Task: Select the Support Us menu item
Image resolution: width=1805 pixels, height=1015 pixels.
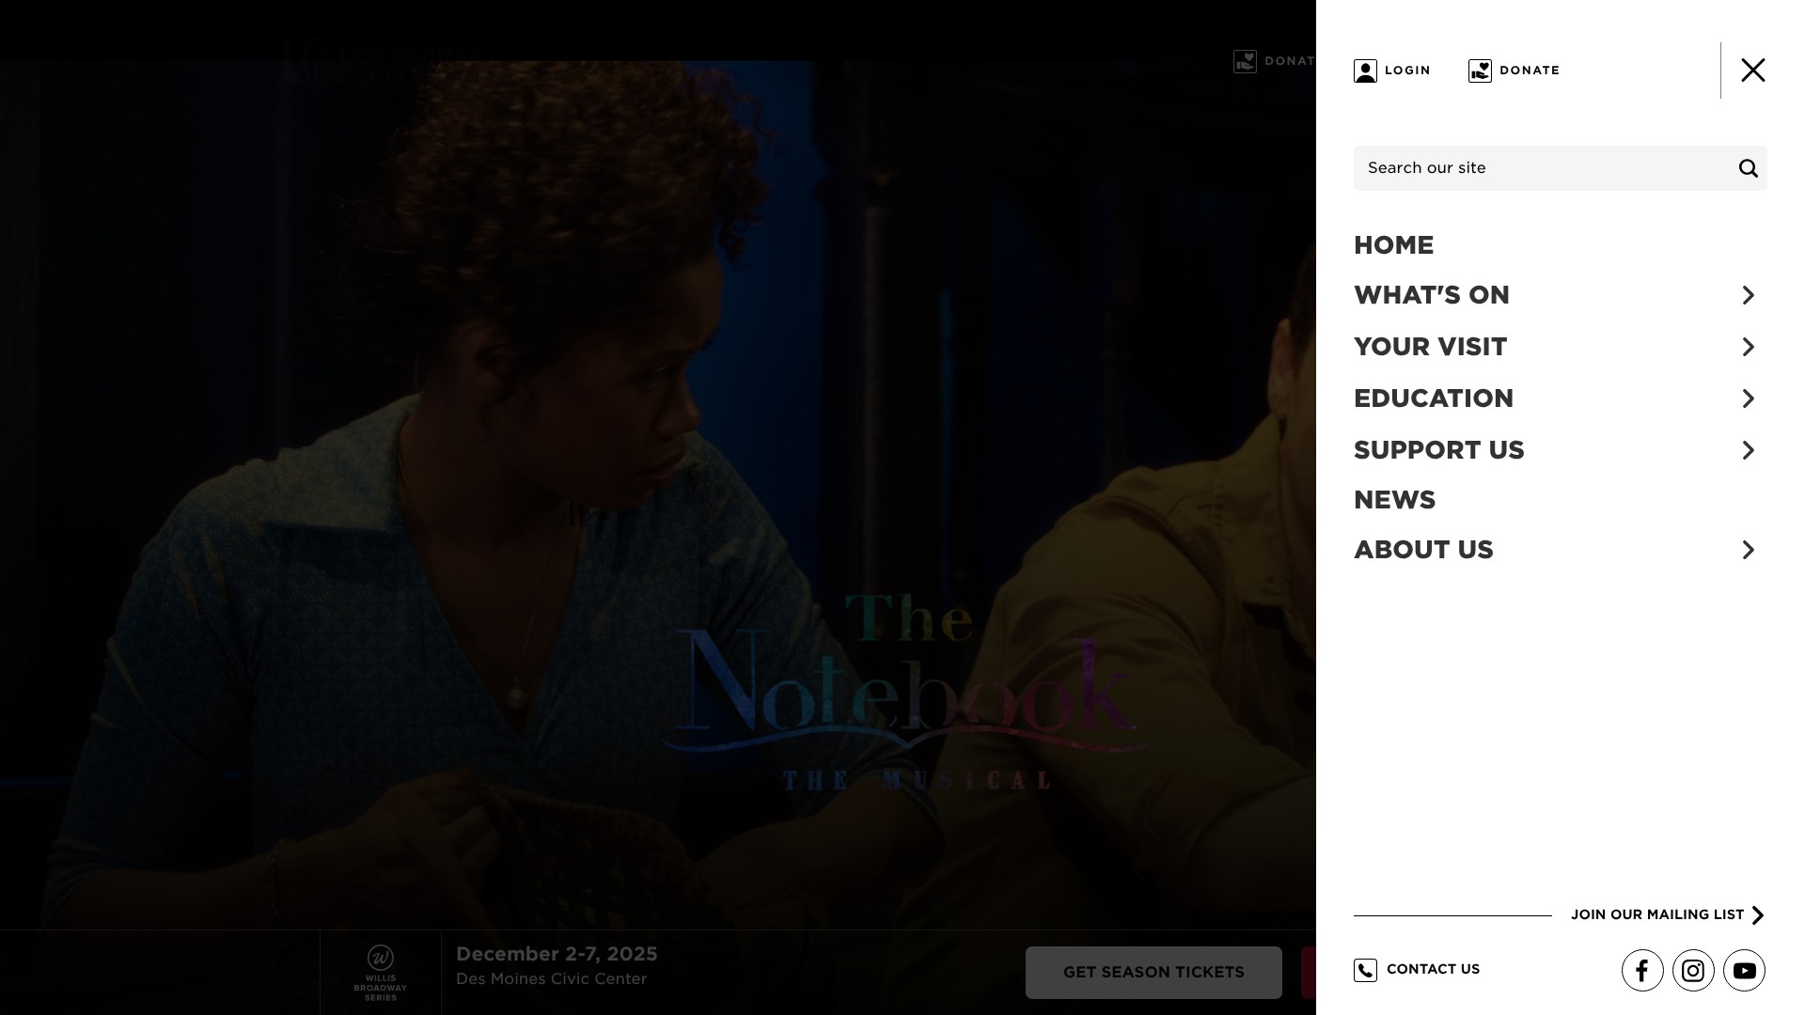Action: click(1438, 450)
